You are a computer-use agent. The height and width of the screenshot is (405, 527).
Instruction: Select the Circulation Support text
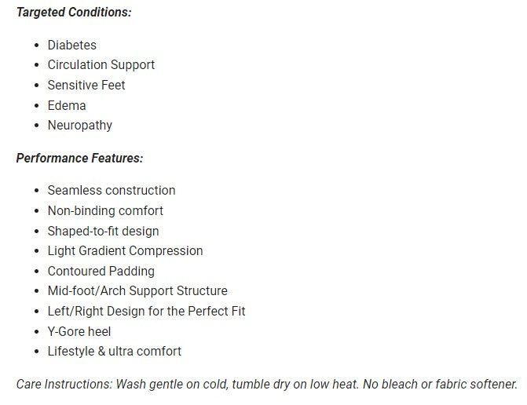(101, 65)
